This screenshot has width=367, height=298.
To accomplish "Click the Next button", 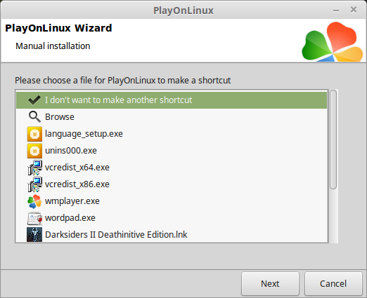I will [270, 284].
